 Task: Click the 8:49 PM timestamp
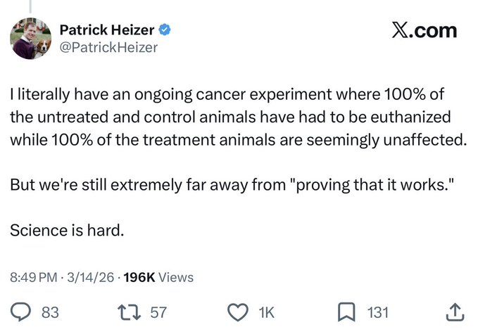33,277
